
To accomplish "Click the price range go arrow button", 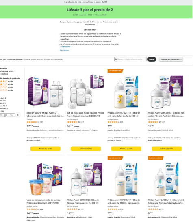I will (x=18, y=115).
